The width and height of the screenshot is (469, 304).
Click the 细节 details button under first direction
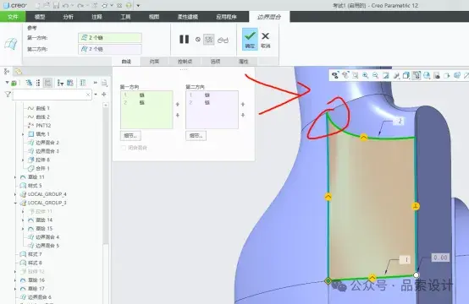[x=130, y=136]
